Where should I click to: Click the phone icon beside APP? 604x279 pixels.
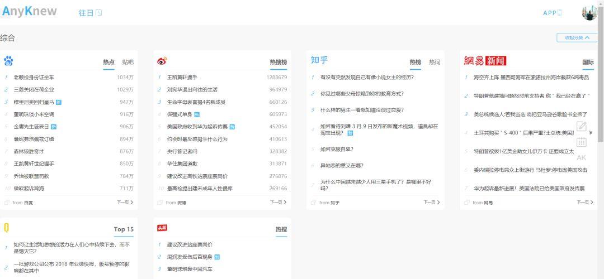[560, 13]
